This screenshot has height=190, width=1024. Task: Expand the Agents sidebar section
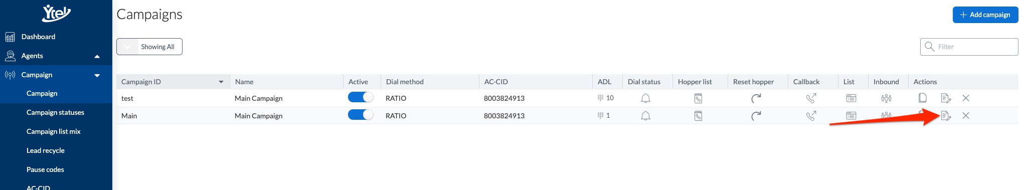pos(97,56)
